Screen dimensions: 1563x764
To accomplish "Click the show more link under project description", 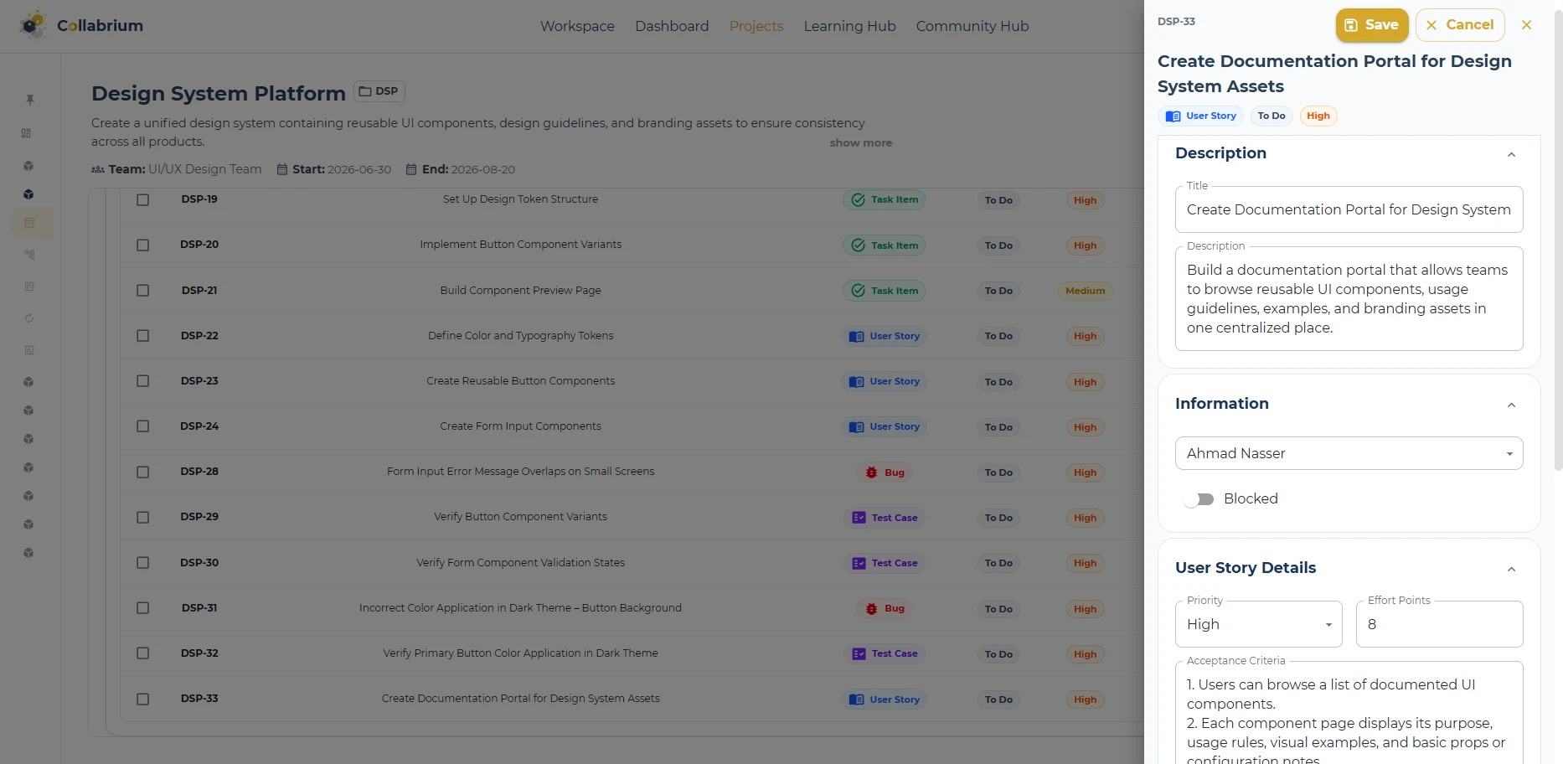I will pyautogui.click(x=861, y=142).
